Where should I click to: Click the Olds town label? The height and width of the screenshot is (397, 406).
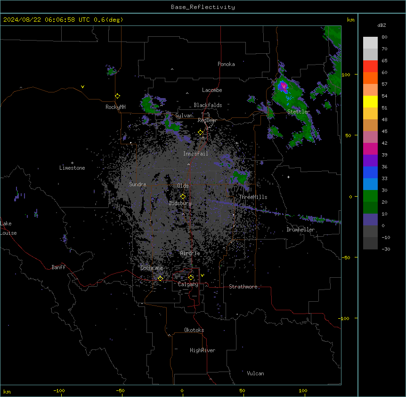point(183,186)
